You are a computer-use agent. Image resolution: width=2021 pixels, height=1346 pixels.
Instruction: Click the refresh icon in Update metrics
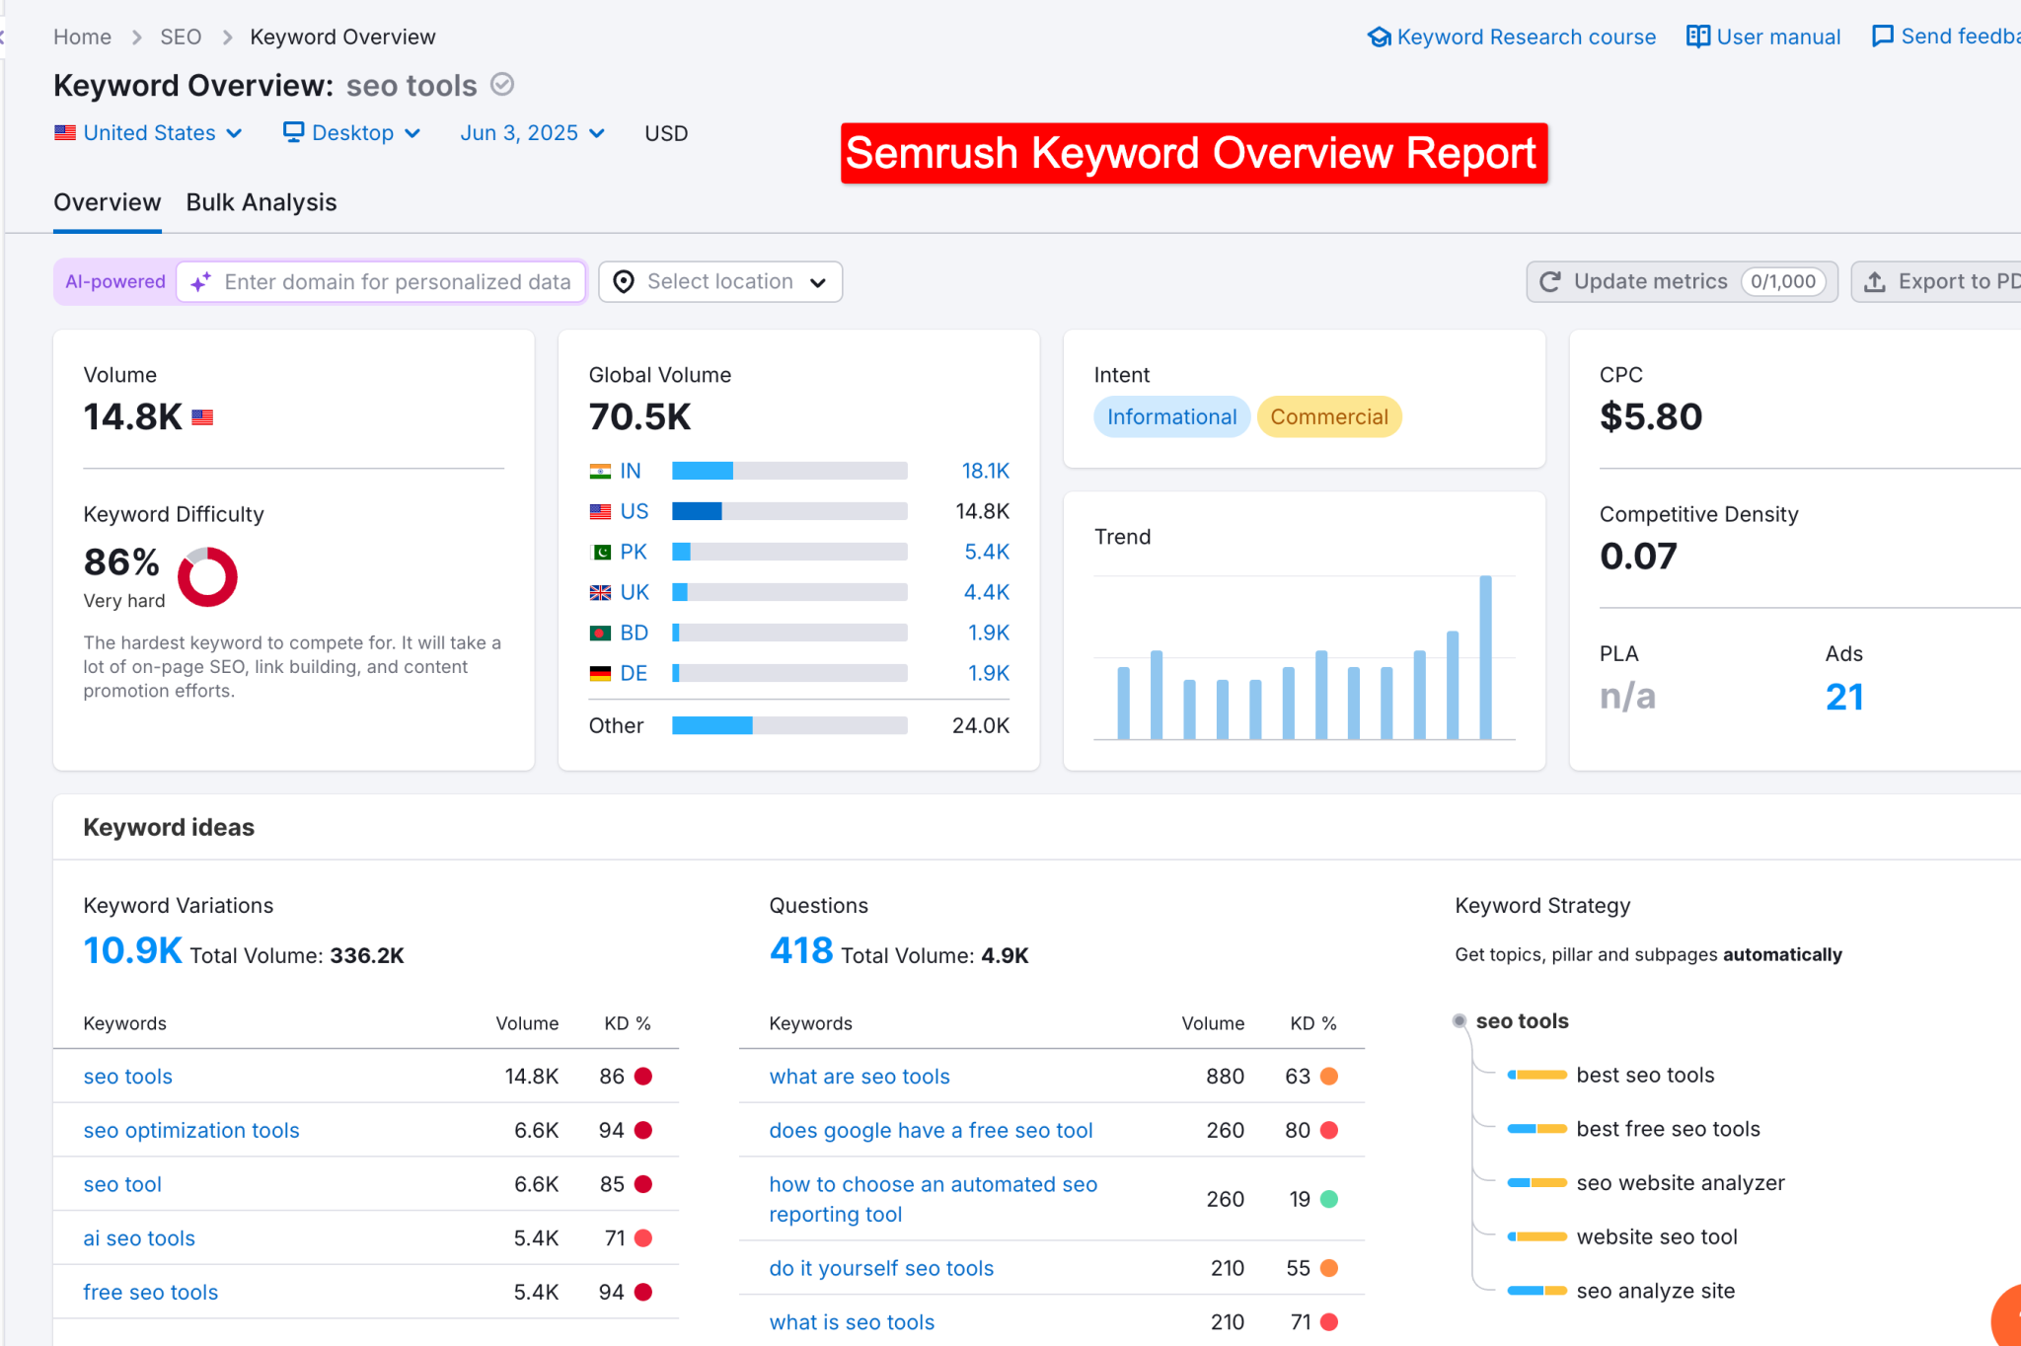click(1550, 282)
